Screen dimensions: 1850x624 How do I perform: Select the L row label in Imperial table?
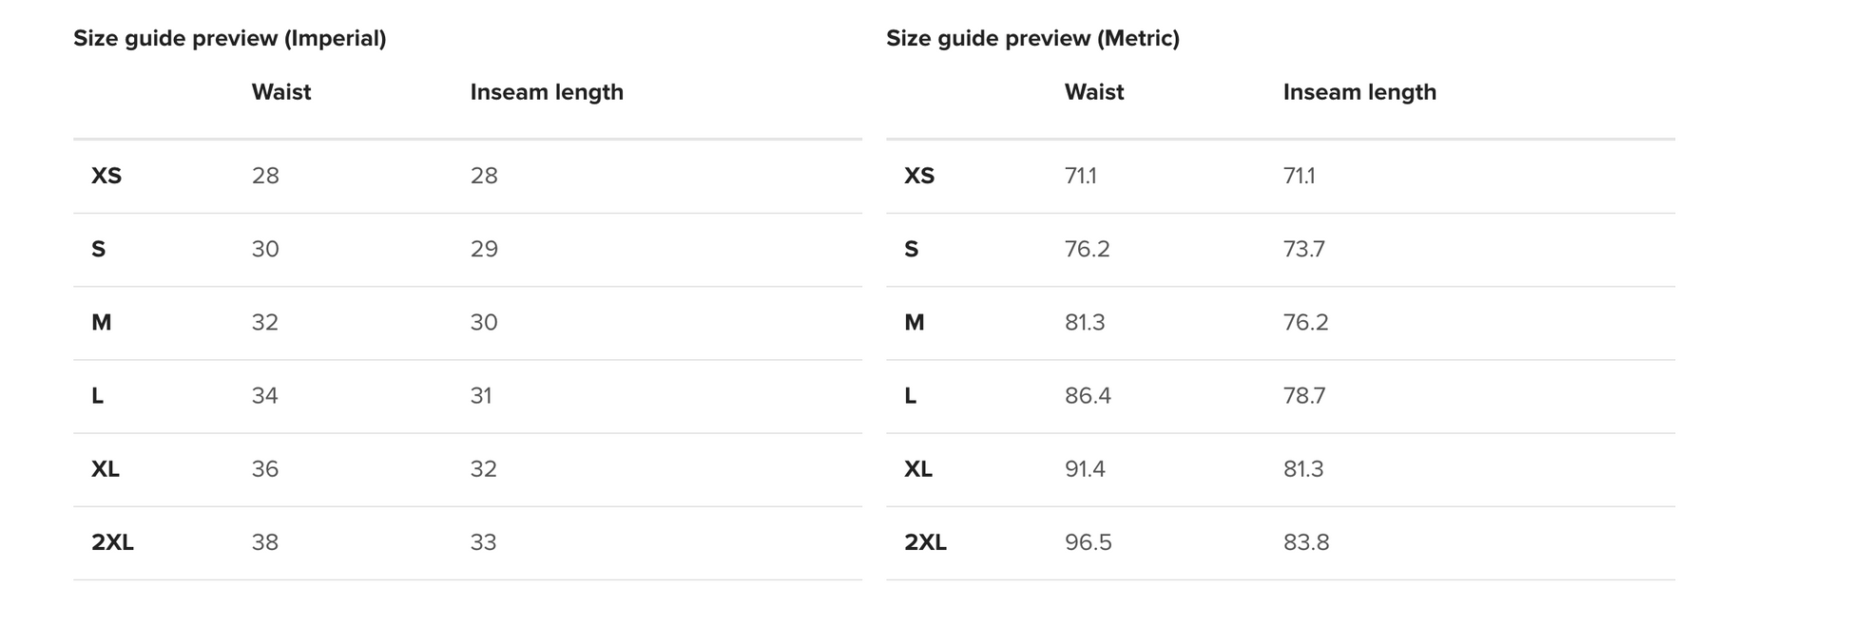pos(97,396)
